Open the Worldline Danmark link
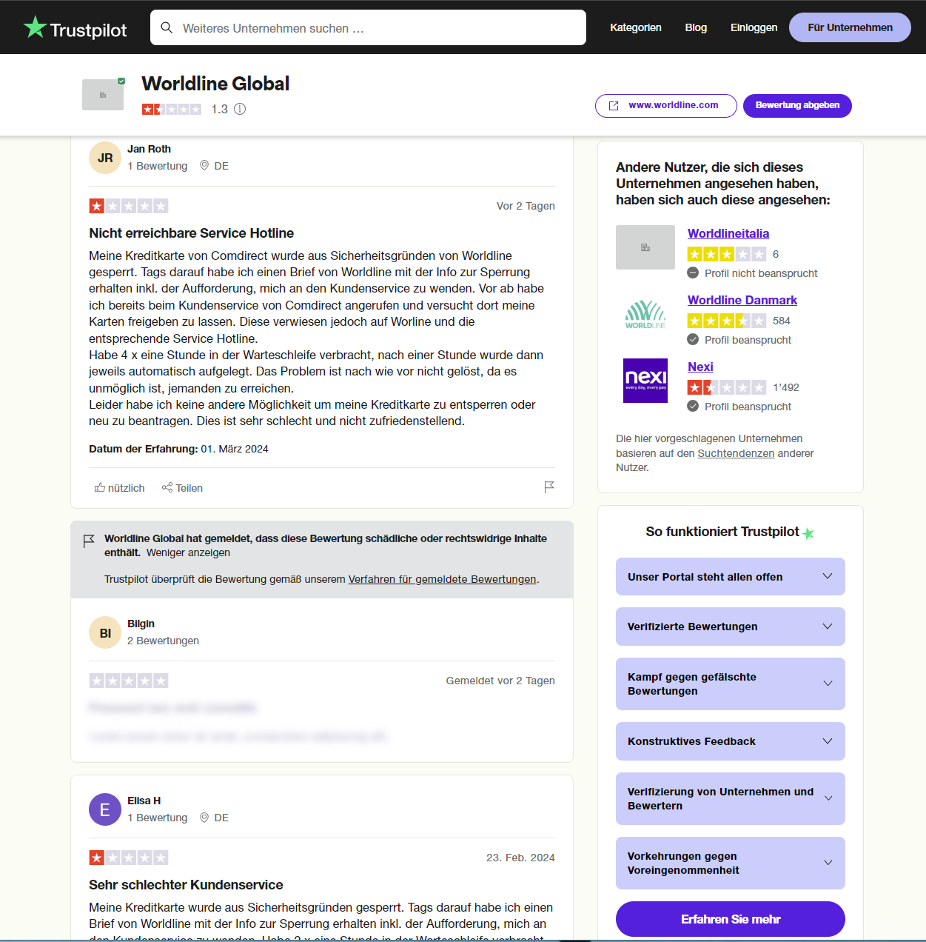This screenshot has width=926, height=942. (x=742, y=300)
